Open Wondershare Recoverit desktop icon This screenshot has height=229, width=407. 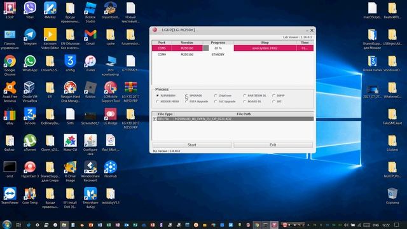click(x=90, y=171)
